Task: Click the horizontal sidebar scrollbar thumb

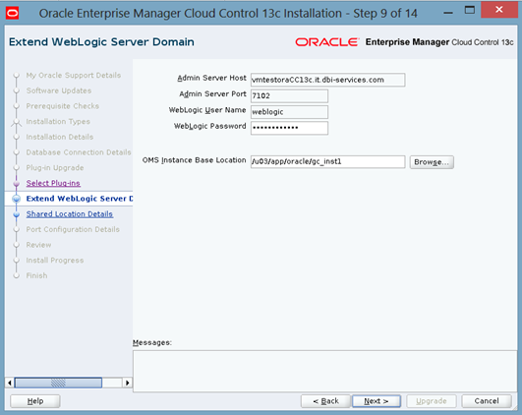Action: pyautogui.click(x=58, y=383)
